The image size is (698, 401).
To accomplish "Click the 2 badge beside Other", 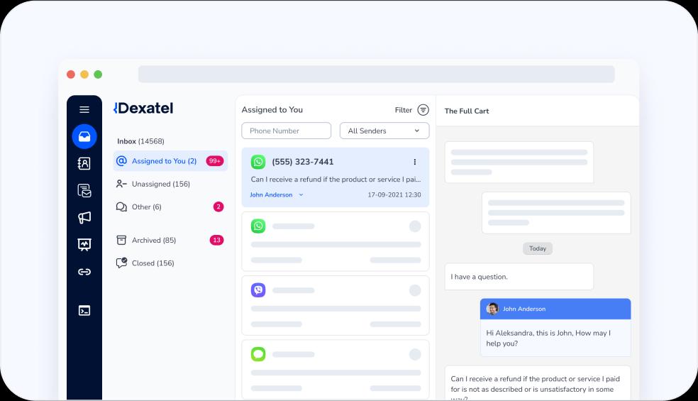I will (218, 207).
